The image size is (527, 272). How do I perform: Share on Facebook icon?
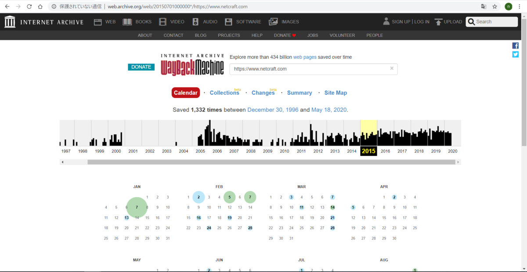pyautogui.click(x=515, y=46)
